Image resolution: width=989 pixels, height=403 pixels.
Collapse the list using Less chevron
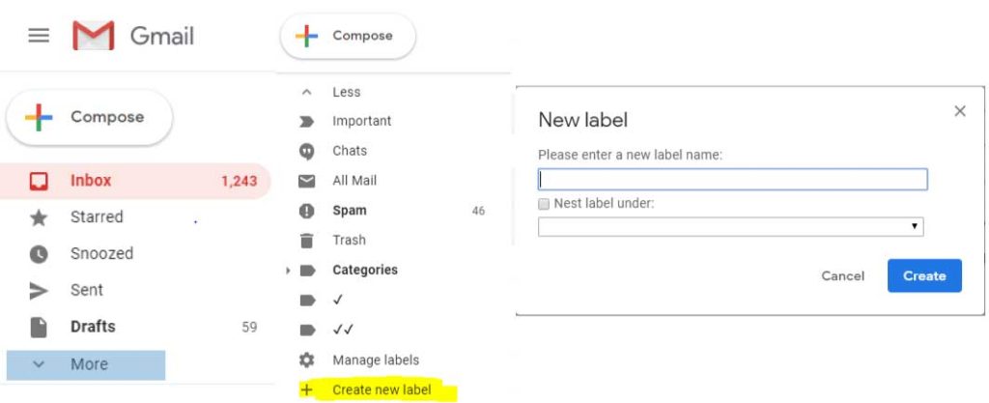pos(307,93)
